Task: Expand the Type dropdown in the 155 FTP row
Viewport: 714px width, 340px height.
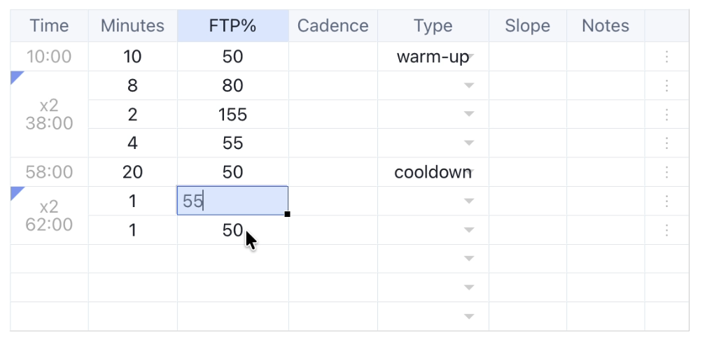Action: tap(469, 114)
